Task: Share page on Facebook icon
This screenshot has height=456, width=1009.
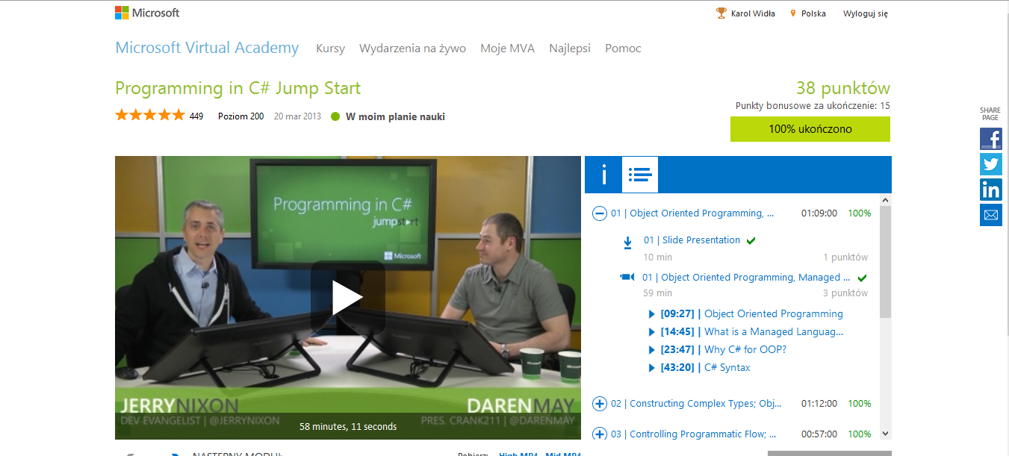Action: coord(990,139)
